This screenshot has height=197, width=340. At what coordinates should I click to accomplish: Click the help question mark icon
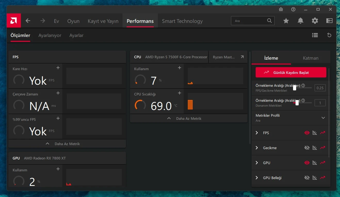(293, 9)
